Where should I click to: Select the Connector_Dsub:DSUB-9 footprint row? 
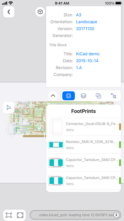pos(84,127)
